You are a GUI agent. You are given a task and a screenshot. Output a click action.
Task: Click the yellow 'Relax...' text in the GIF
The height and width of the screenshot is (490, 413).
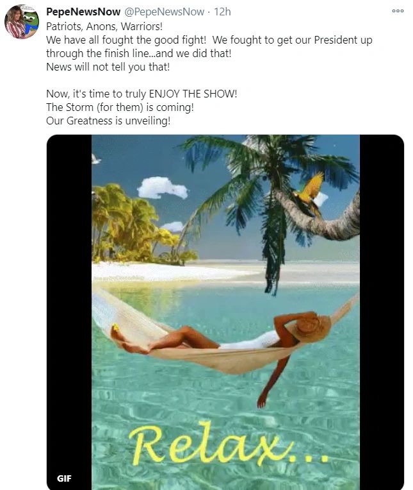coord(229,444)
